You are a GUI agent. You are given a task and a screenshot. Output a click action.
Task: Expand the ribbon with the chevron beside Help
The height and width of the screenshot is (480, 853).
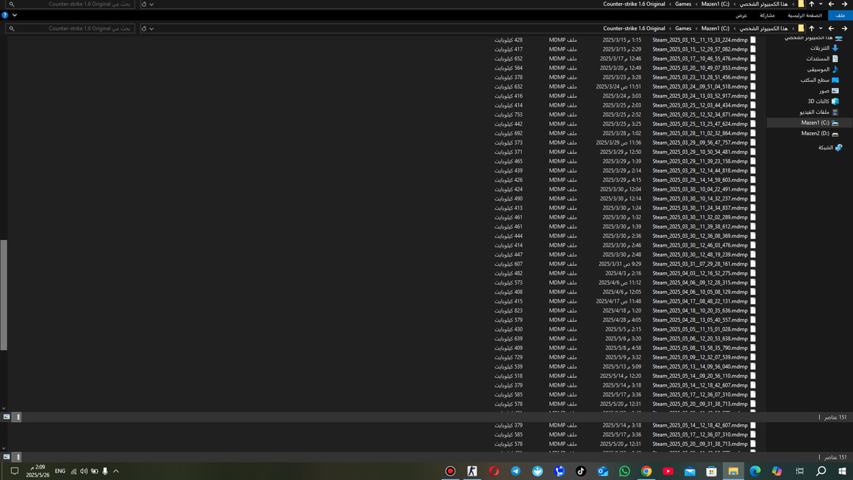pos(15,15)
